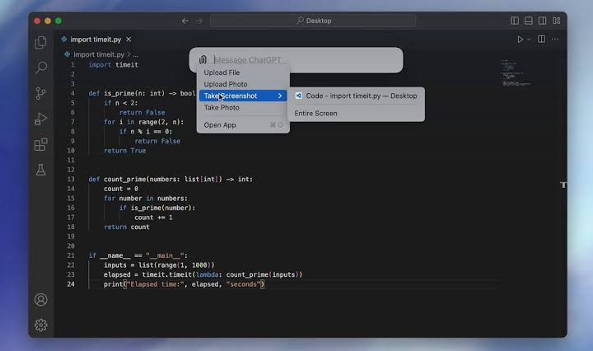Image resolution: width=593 pixels, height=351 pixels.
Task: Choose Upload File from the attachment menu
Action: pyautogui.click(x=222, y=73)
